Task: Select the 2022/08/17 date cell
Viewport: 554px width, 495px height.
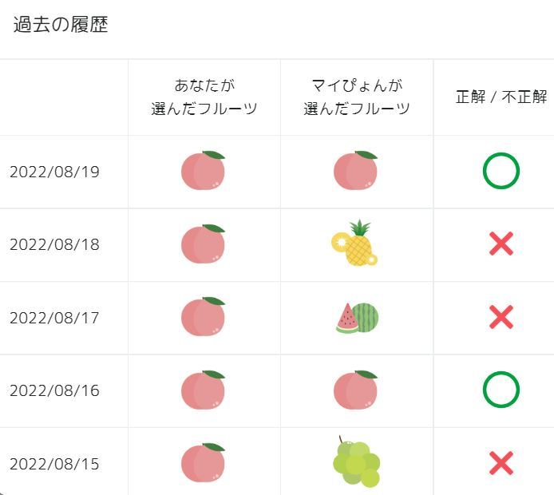Action: [x=54, y=318]
